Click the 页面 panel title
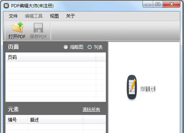 point(13,47)
